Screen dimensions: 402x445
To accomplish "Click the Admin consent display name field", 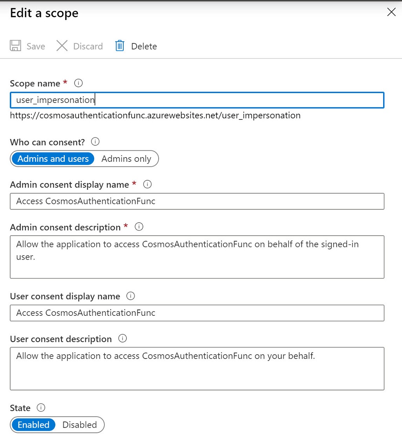I will point(196,201).
